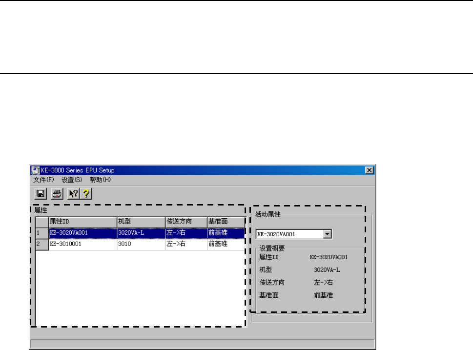
Task: Click the 左->右 value in 设置概要
Action: point(323,283)
